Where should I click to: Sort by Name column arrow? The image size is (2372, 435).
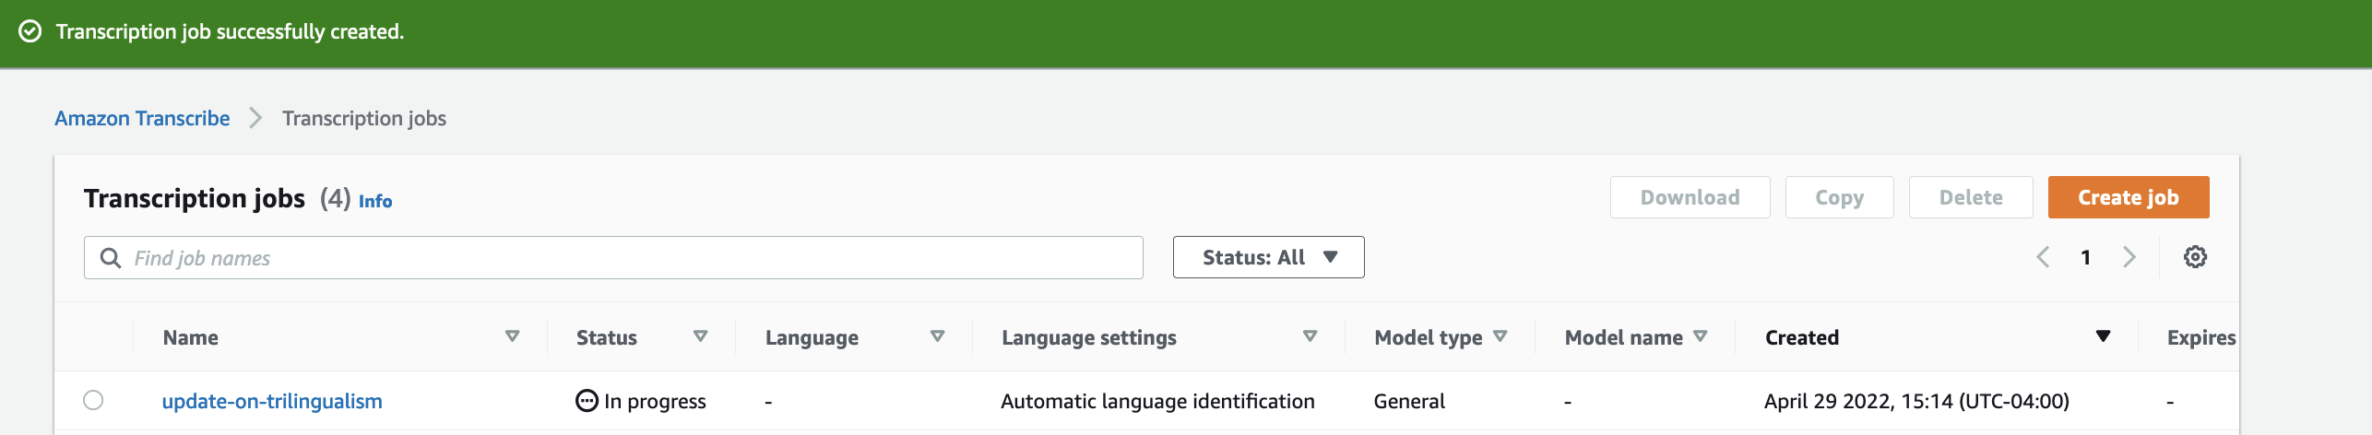[513, 336]
